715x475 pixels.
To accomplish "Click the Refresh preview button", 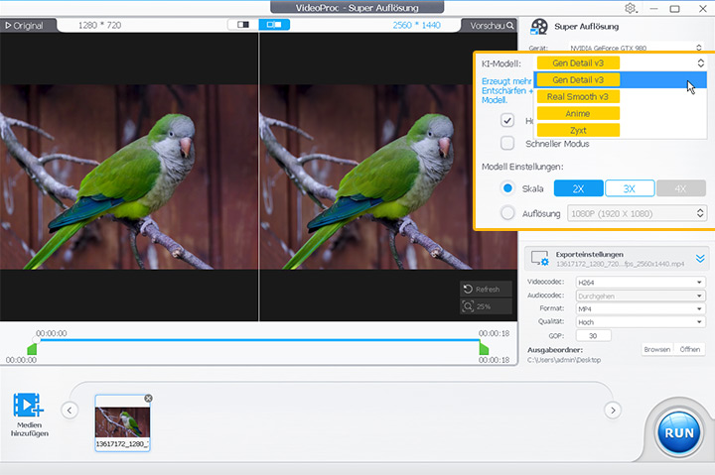I will [486, 290].
